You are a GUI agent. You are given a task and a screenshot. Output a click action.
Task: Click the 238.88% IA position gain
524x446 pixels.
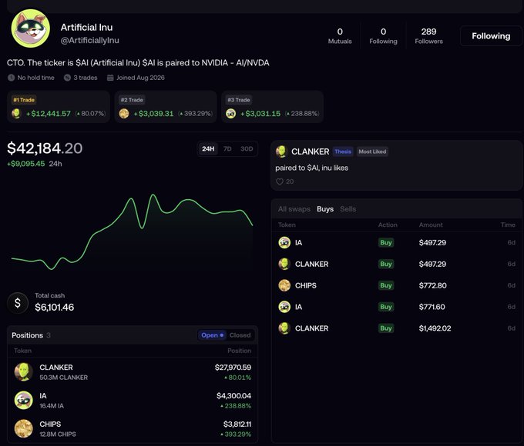pyautogui.click(x=236, y=406)
